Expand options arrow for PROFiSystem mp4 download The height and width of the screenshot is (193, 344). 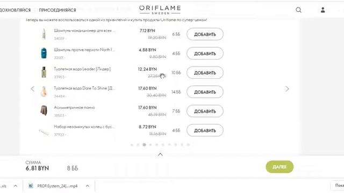pyautogui.click(x=88, y=186)
